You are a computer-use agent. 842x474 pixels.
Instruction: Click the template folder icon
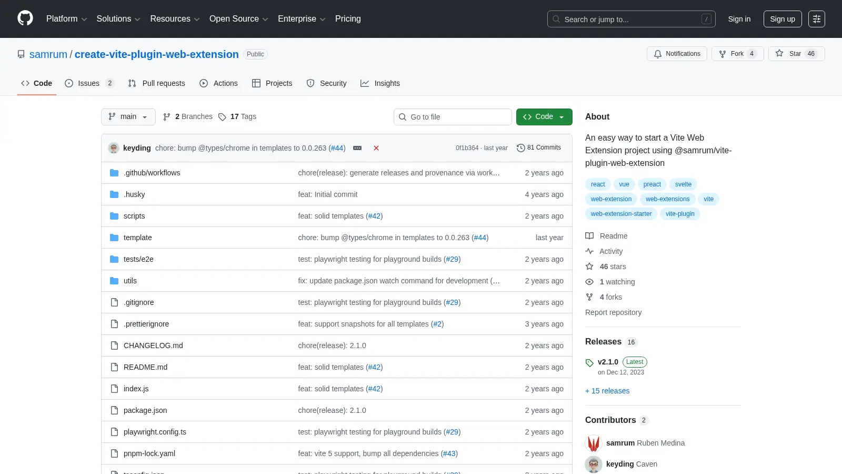[114, 238]
